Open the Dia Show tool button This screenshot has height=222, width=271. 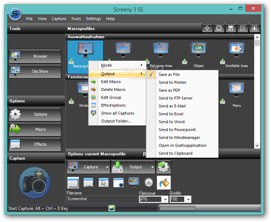pyautogui.click(x=35, y=71)
